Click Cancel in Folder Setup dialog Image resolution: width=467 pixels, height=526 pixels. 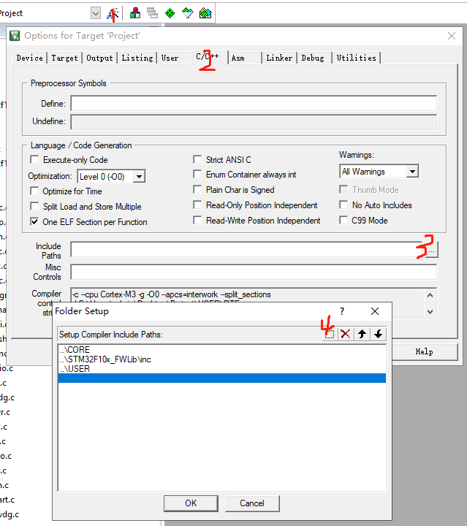pyautogui.click(x=252, y=503)
